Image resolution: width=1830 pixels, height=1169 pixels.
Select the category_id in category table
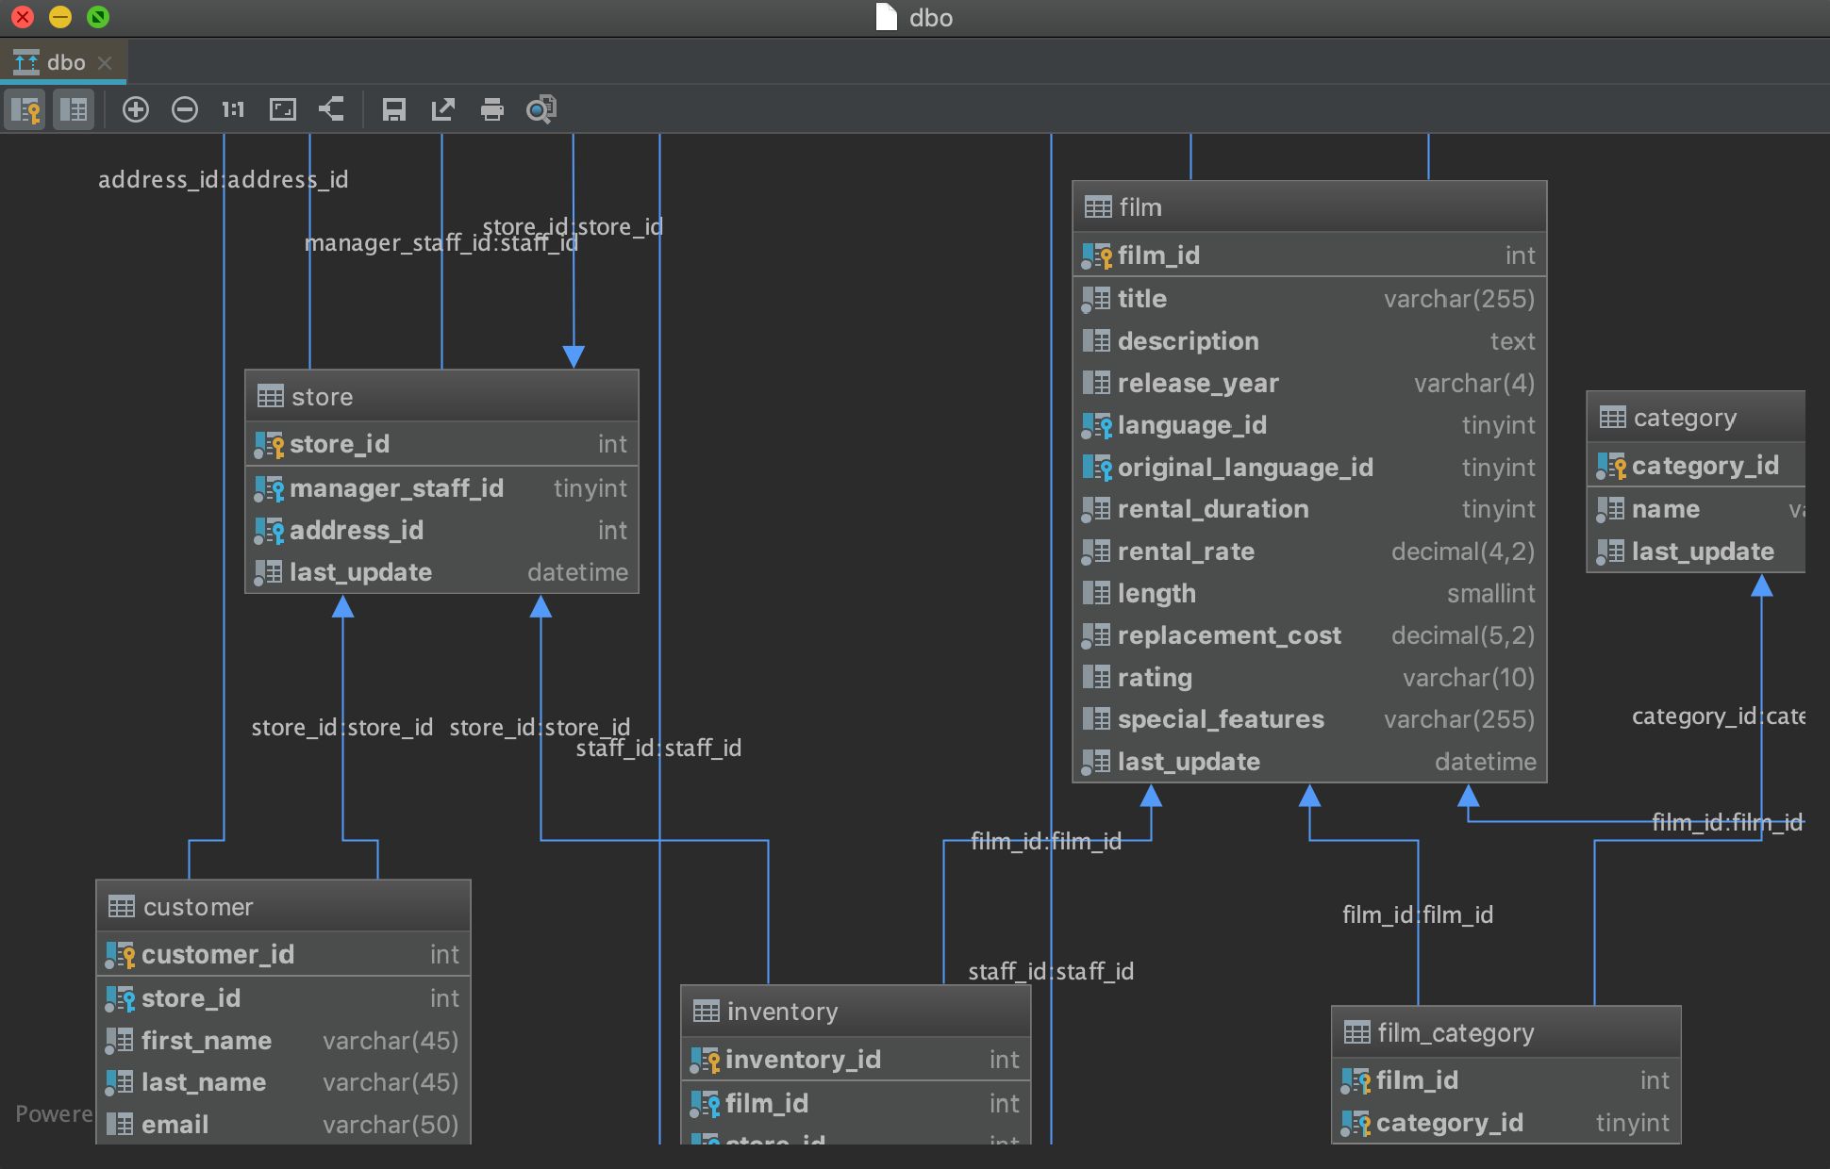(x=1692, y=464)
